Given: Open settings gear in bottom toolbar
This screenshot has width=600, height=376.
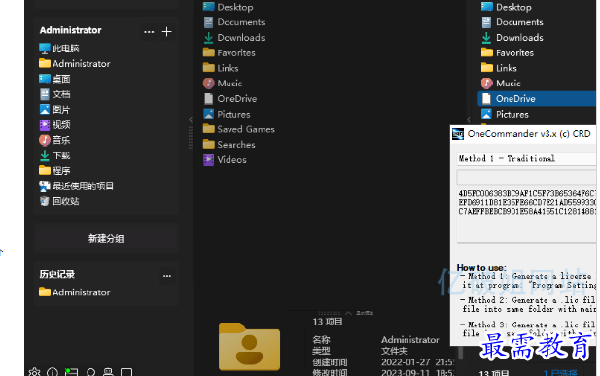Looking at the screenshot, I should (x=34, y=372).
